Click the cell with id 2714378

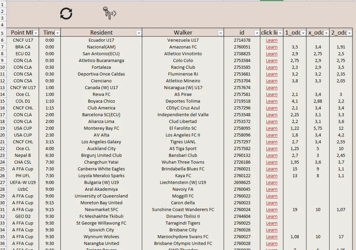tap(242, 40)
